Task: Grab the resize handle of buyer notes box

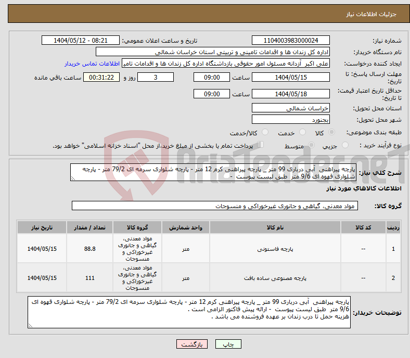Action: point(30,326)
